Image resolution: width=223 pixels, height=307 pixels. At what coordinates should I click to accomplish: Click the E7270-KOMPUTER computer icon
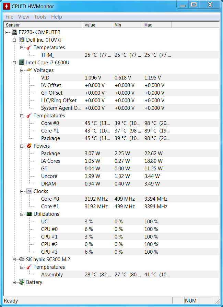coord(14,32)
